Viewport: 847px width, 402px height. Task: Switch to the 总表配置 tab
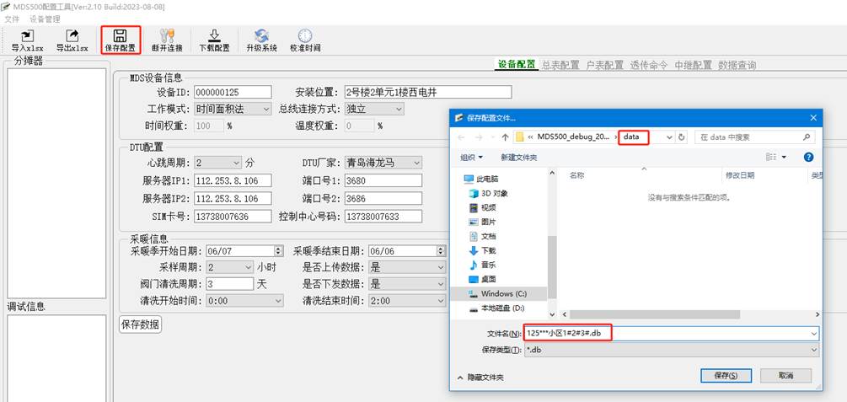click(560, 65)
